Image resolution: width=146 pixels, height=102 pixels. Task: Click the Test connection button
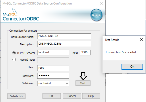click(83, 83)
